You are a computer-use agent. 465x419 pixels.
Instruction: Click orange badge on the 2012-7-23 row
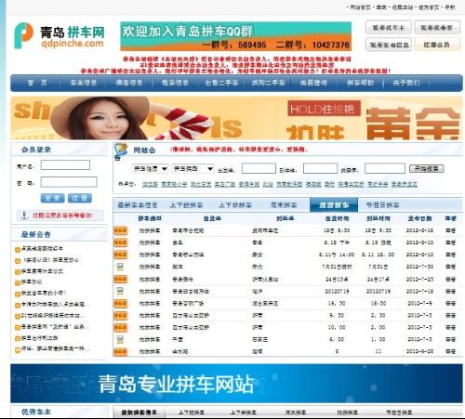point(120,279)
